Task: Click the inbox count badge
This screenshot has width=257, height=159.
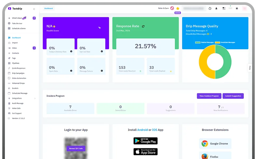Action: click(34, 48)
